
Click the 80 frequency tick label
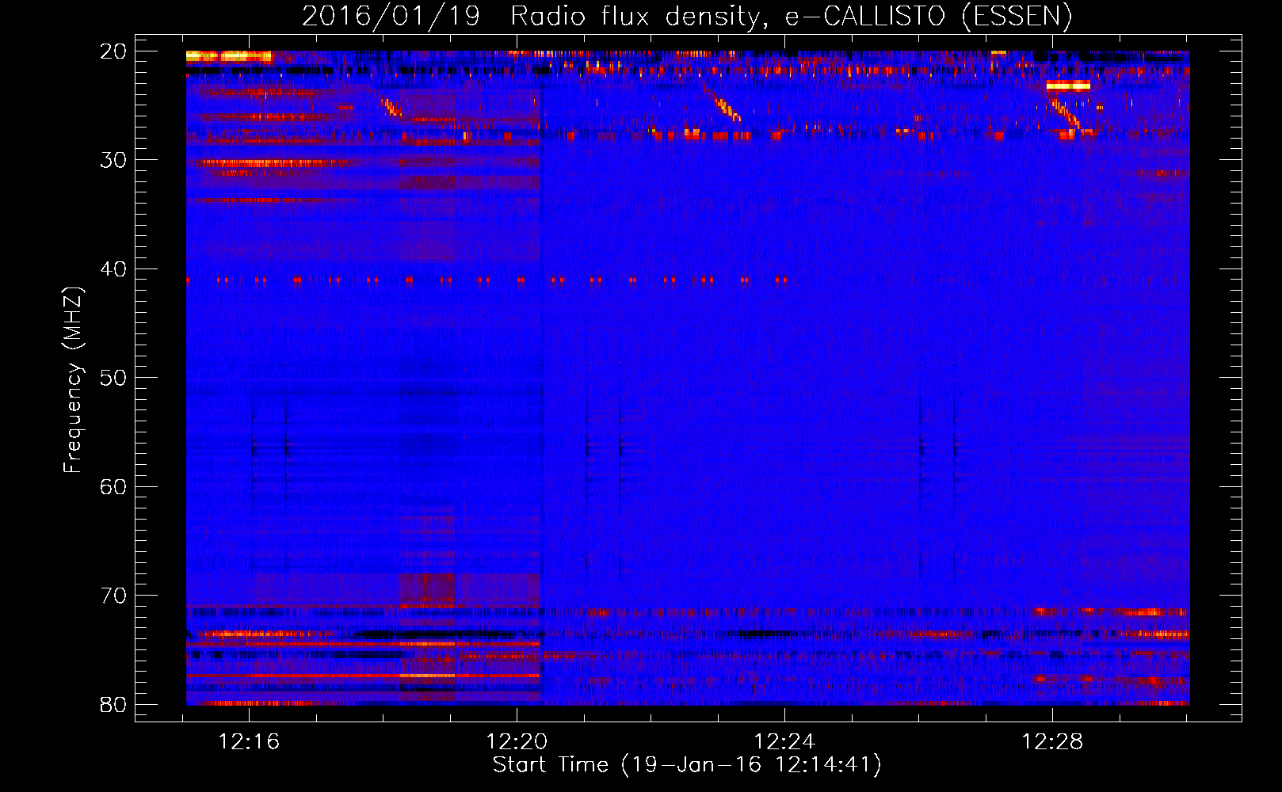113,704
